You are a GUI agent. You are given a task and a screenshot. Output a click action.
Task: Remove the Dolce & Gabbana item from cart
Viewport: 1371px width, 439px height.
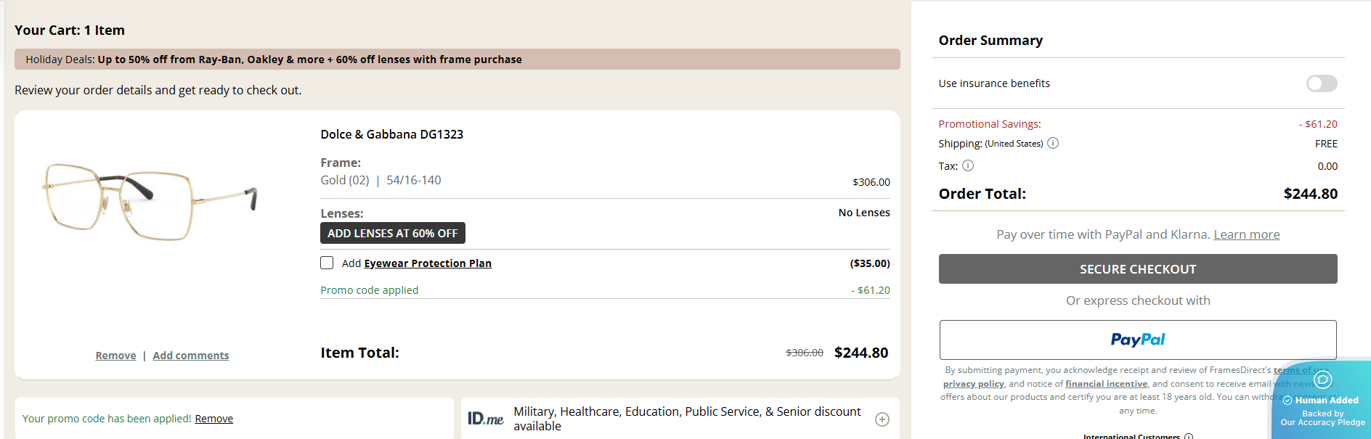[115, 356]
